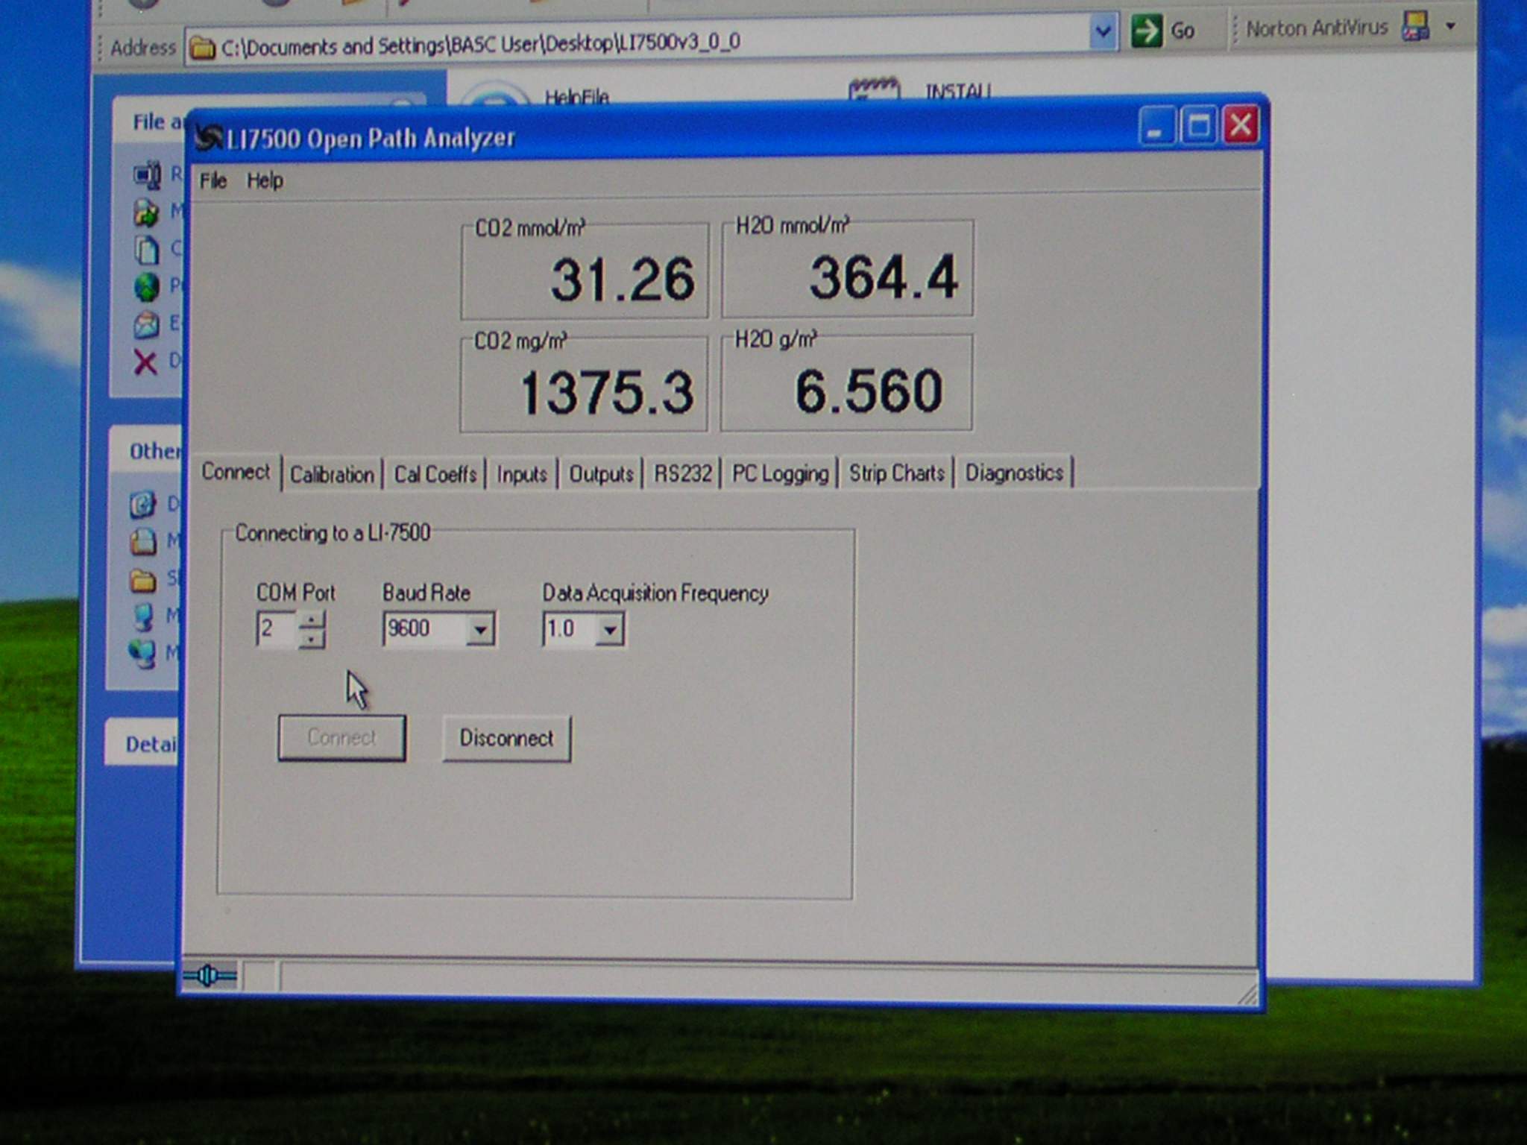The width and height of the screenshot is (1527, 1145).
Task: Click the Norton AntiVirus toolbar icon
Action: coord(1415,27)
